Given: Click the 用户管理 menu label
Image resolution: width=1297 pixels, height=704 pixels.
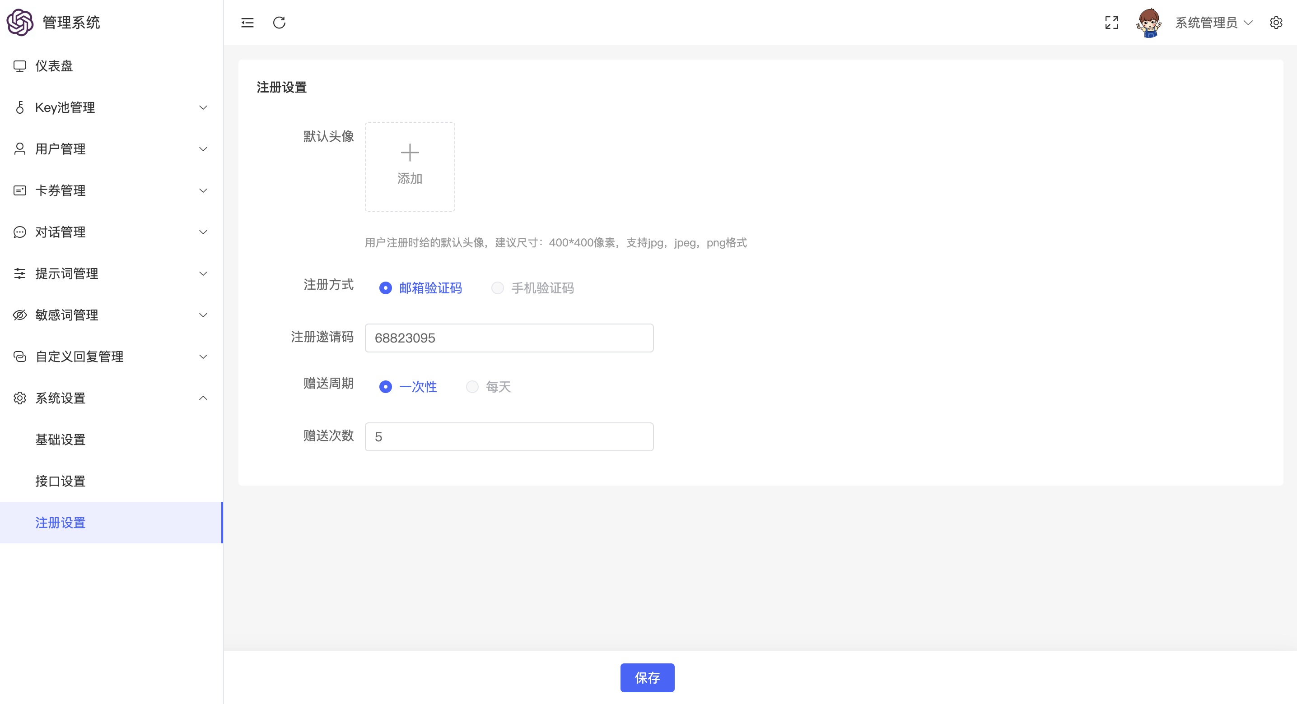Looking at the screenshot, I should [61, 149].
